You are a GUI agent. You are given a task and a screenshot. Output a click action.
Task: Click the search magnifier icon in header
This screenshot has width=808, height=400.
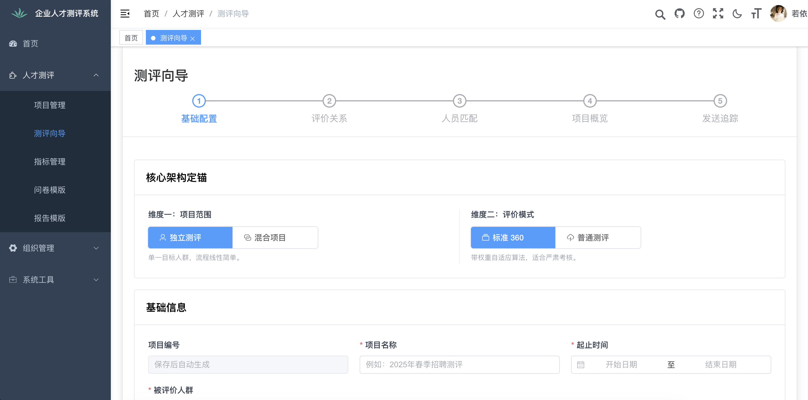coord(660,14)
